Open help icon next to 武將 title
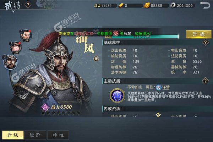213x142 pixels. (x=28, y=5)
